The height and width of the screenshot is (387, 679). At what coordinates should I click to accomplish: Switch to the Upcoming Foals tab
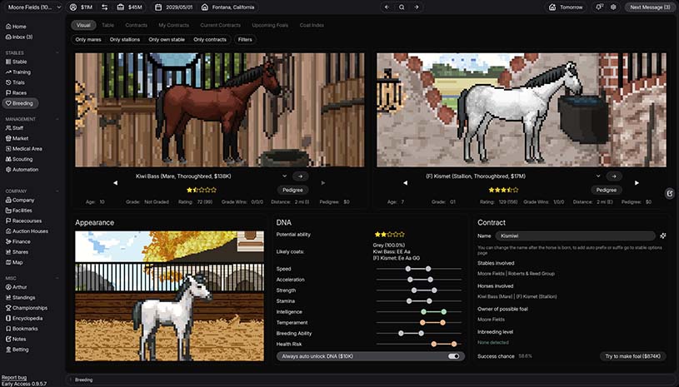click(270, 25)
